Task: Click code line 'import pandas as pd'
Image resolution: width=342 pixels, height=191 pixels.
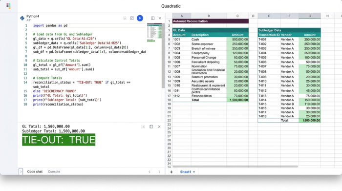Action: 50,25
